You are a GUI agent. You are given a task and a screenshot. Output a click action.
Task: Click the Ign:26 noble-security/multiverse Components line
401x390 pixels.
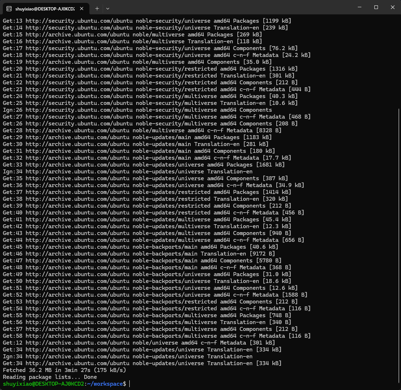137,110
